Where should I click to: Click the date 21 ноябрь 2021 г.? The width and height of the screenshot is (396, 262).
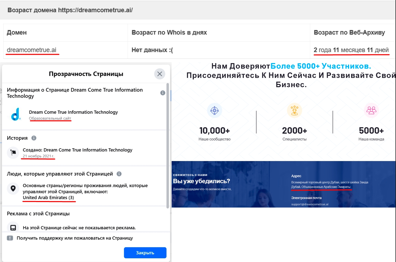pyautogui.click(x=38, y=156)
